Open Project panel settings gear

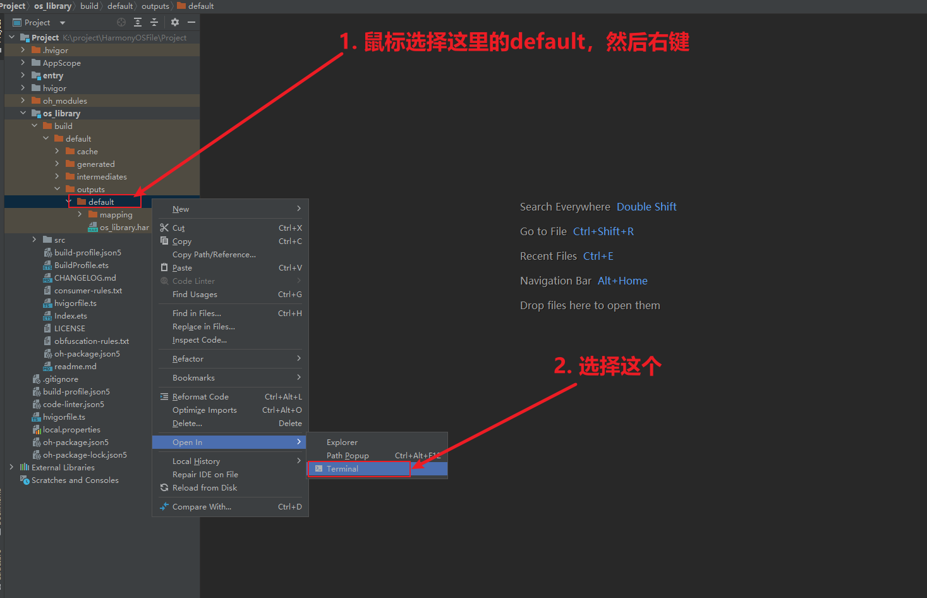175,22
